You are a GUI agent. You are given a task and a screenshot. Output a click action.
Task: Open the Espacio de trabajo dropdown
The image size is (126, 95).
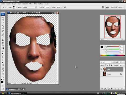tap(117, 7)
